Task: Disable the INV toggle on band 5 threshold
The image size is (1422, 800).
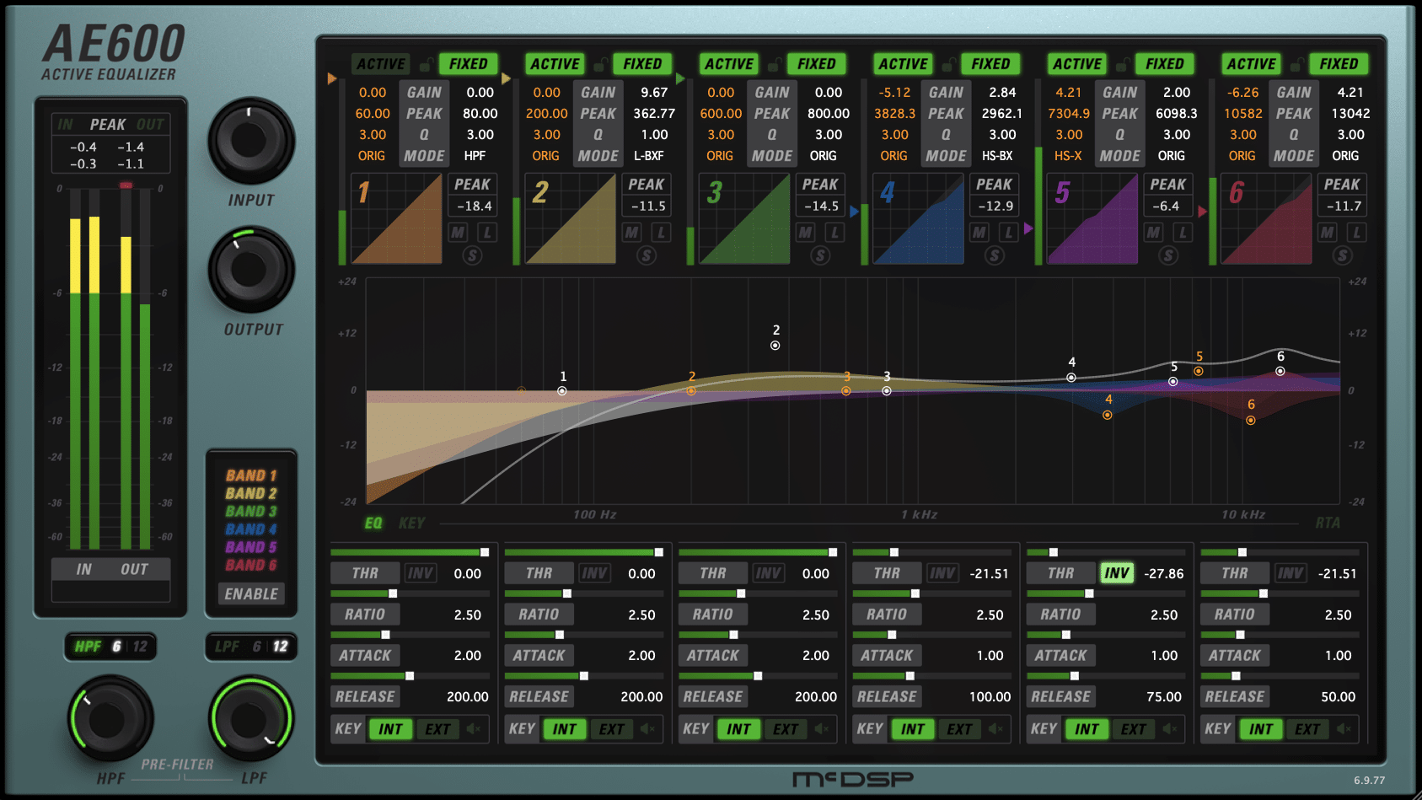Action: pos(1116,573)
